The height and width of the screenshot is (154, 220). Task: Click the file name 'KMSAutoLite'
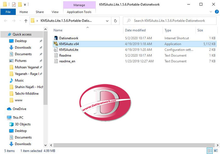coord(69,50)
